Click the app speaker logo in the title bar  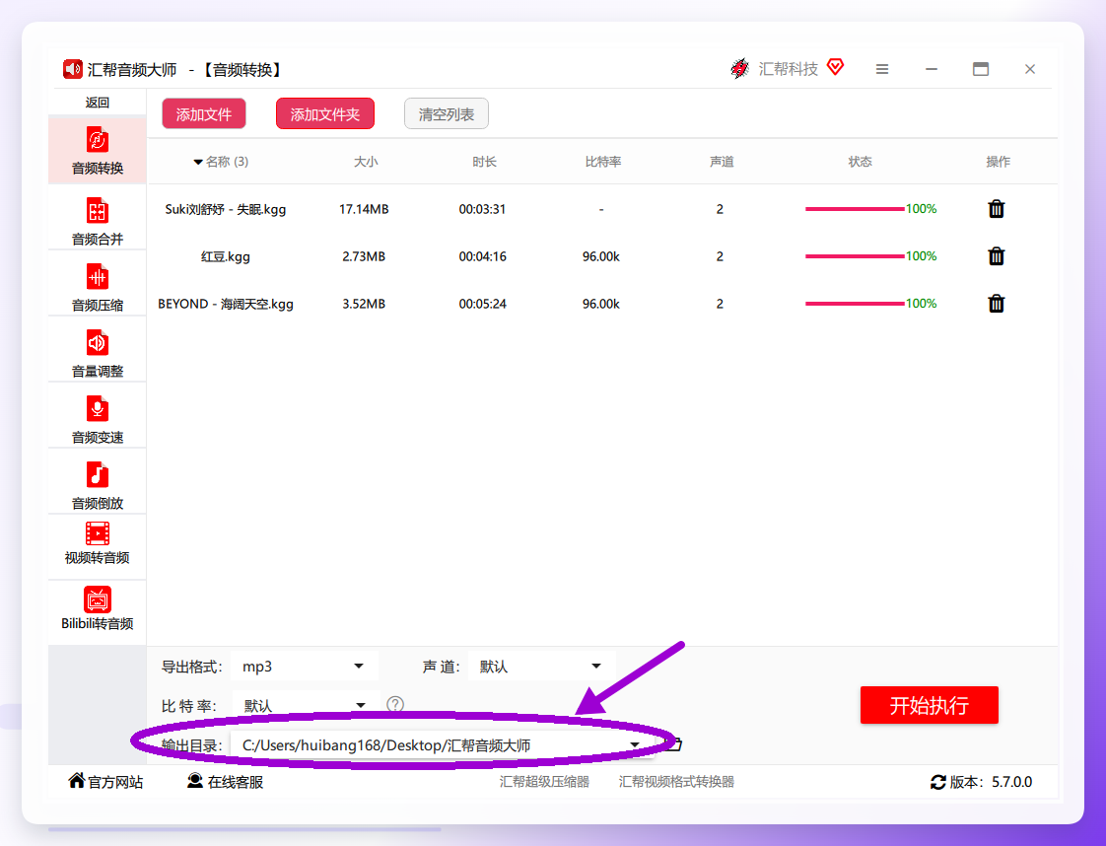click(73, 69)
